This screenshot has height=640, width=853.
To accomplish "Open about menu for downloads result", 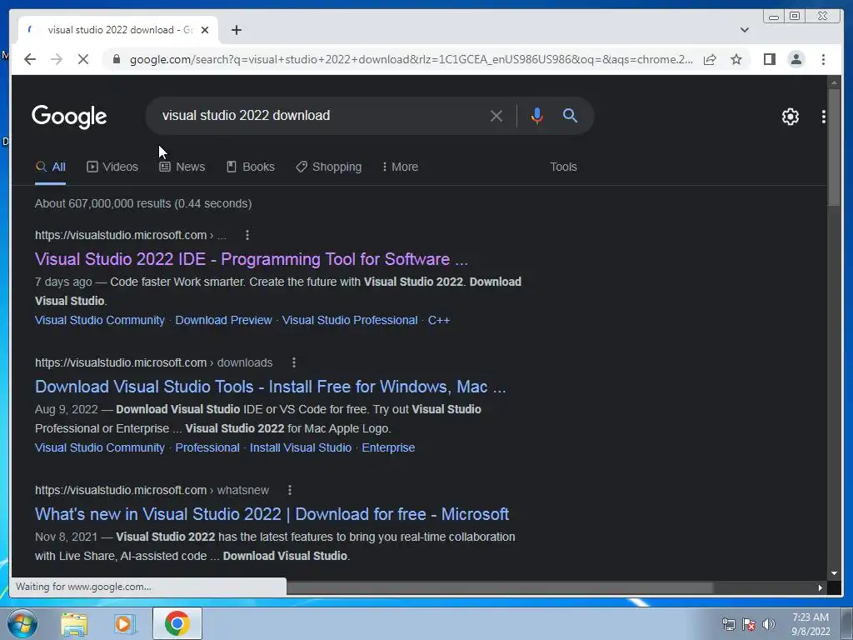I will [294, 362].
